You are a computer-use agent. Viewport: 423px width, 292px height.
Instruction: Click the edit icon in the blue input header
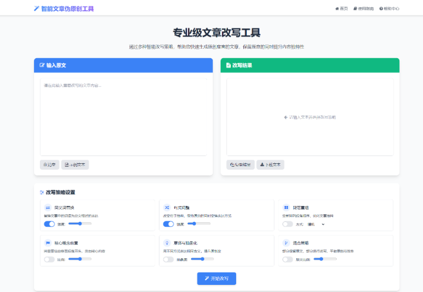point(42,65)
